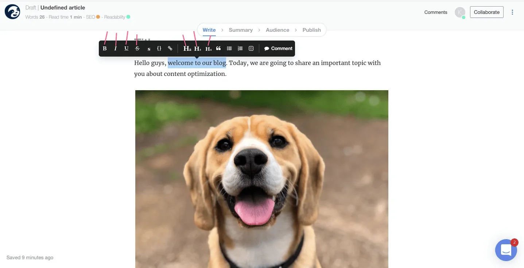Italicize the selected text
The height and width of the screenshot is (268, 524).
click(x=115, y=49)
